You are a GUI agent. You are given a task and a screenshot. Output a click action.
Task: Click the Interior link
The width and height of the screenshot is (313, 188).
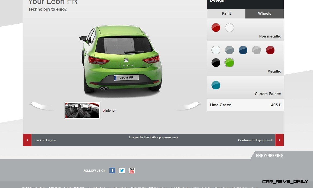(109, 111)
